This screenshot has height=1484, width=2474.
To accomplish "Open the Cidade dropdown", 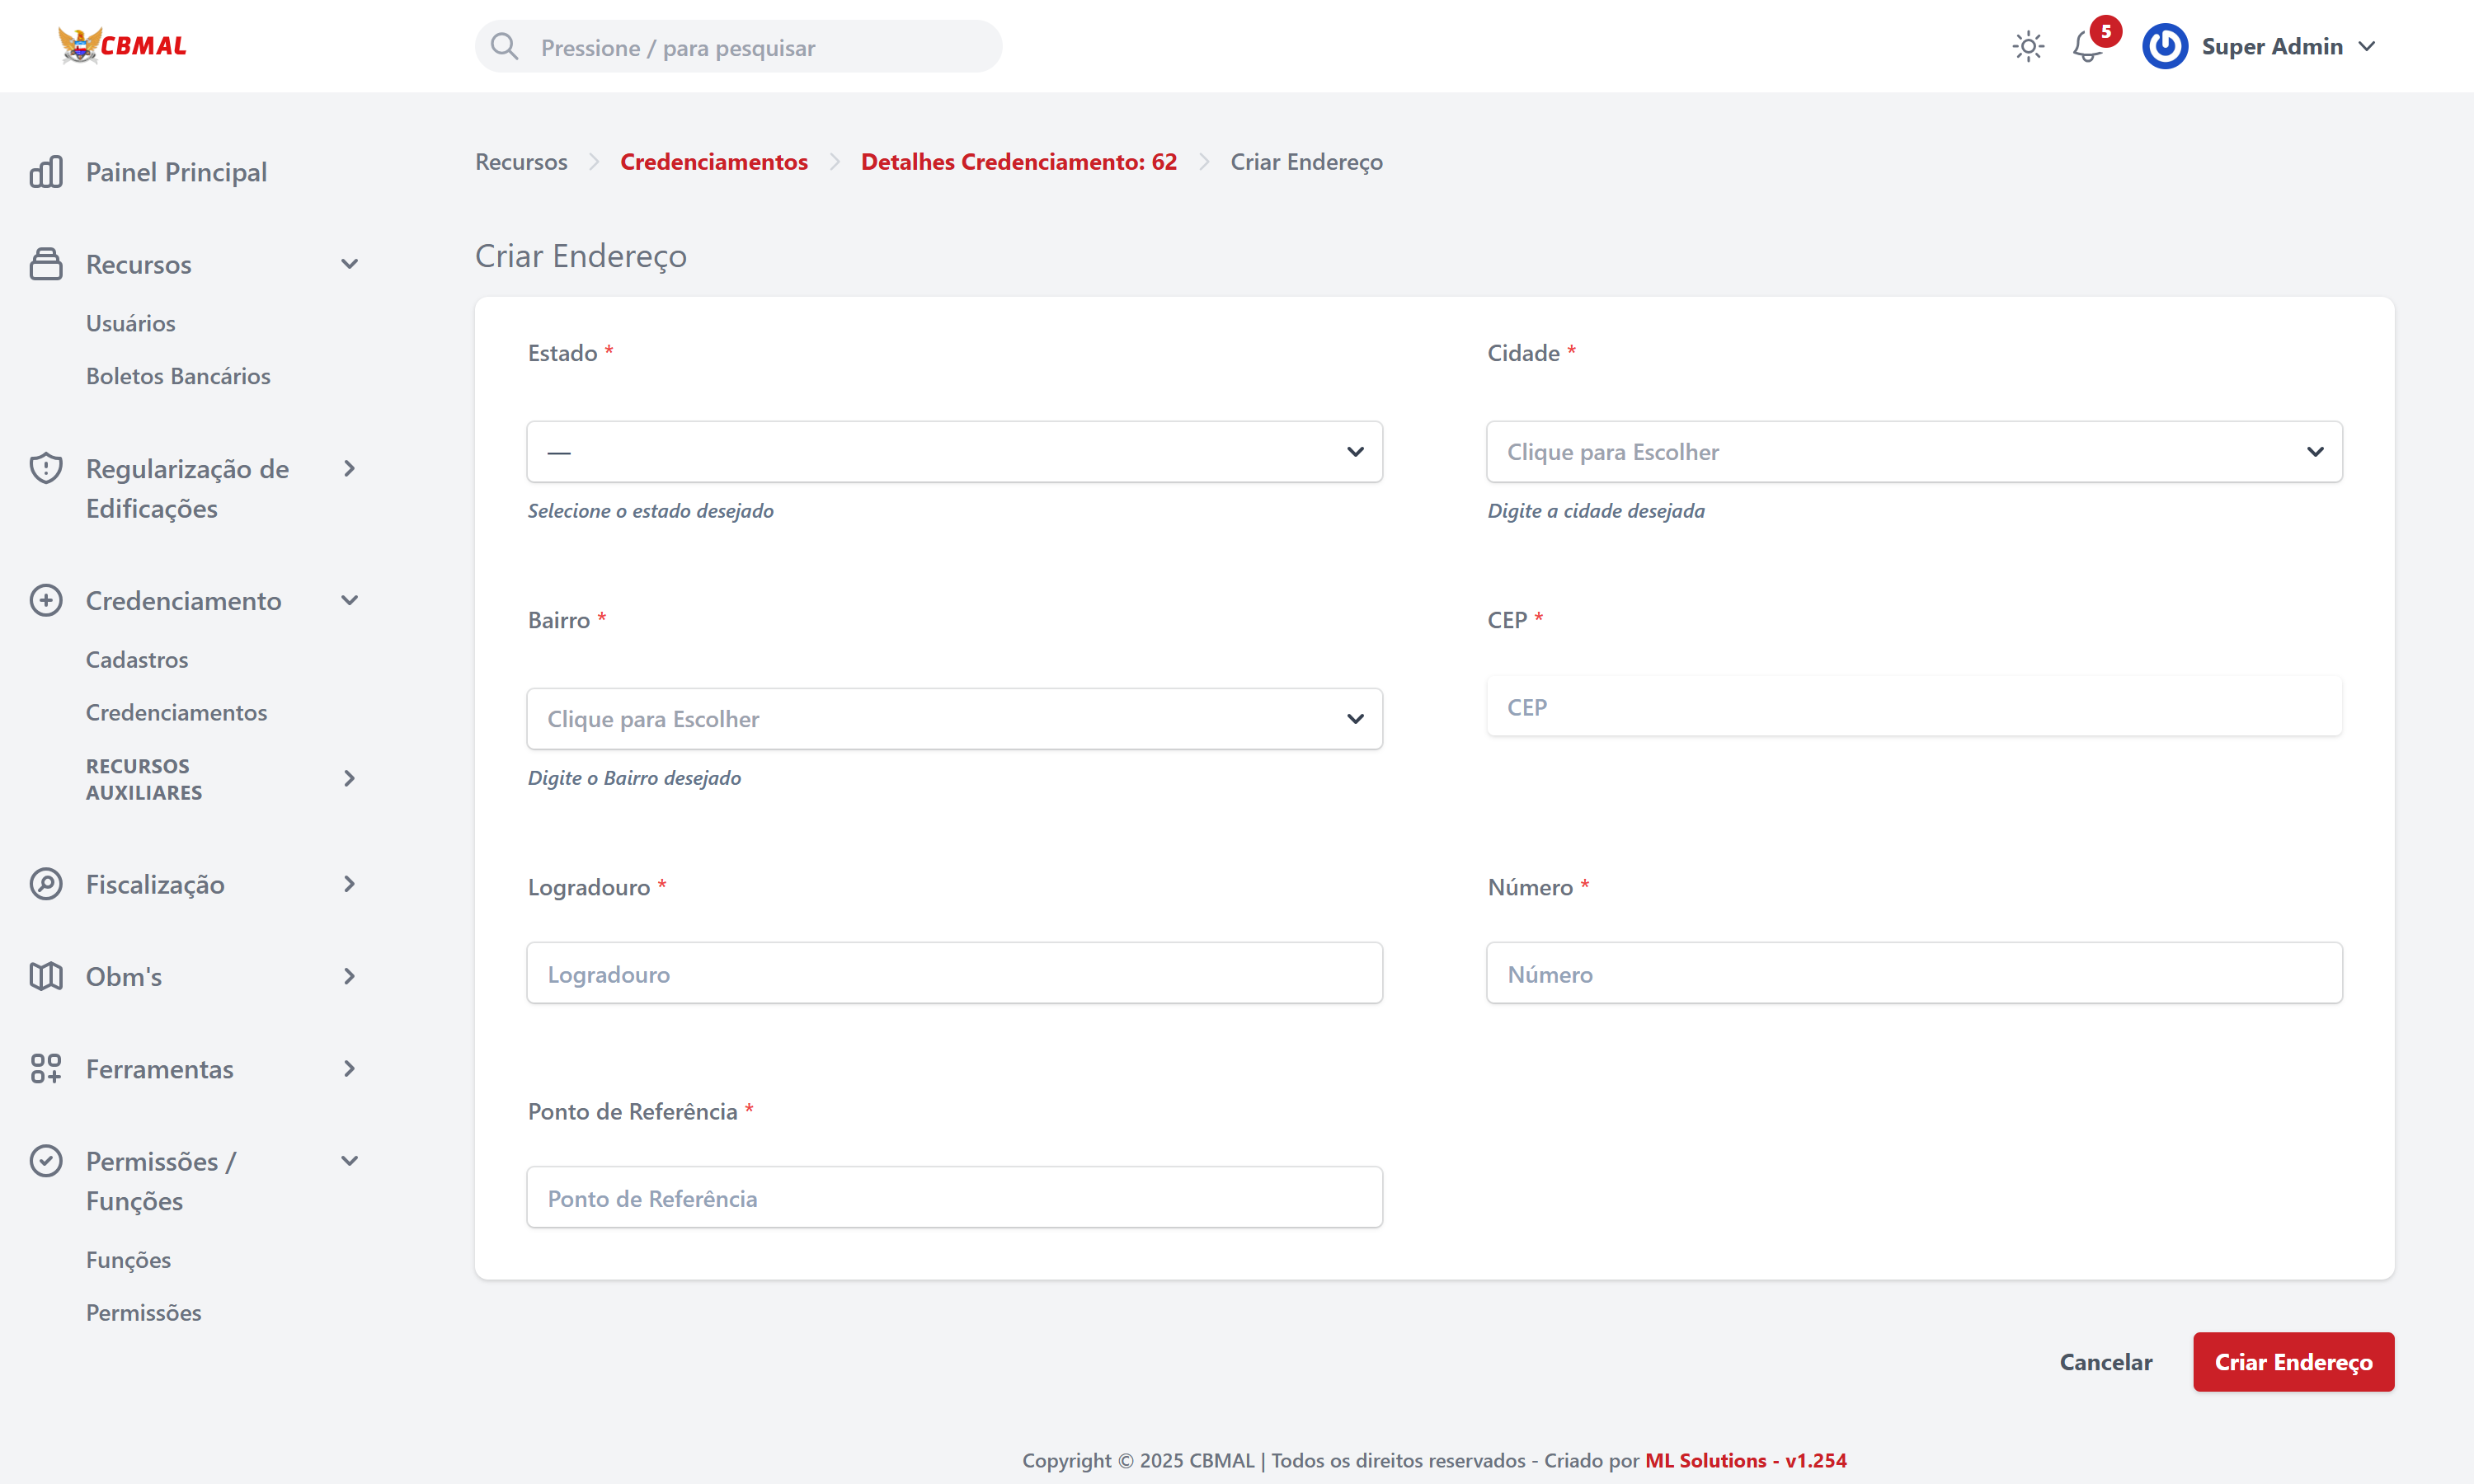I will [x=1913, y=452].
